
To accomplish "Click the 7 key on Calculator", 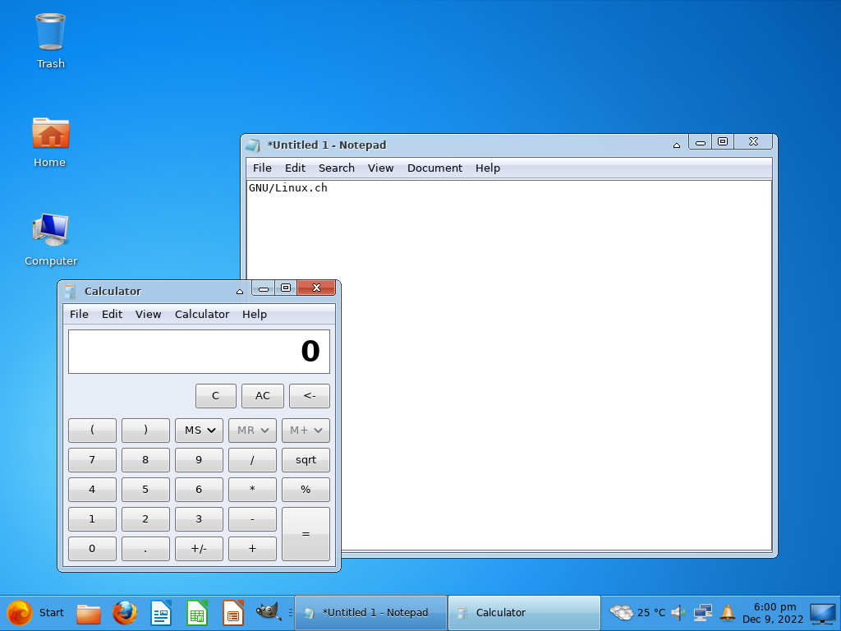I will point(92,460).
